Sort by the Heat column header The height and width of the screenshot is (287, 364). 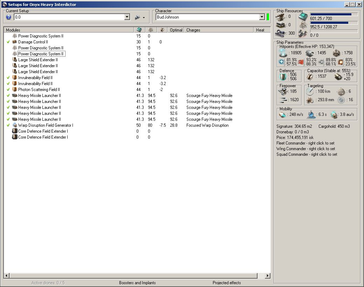(x=262, y=30)
